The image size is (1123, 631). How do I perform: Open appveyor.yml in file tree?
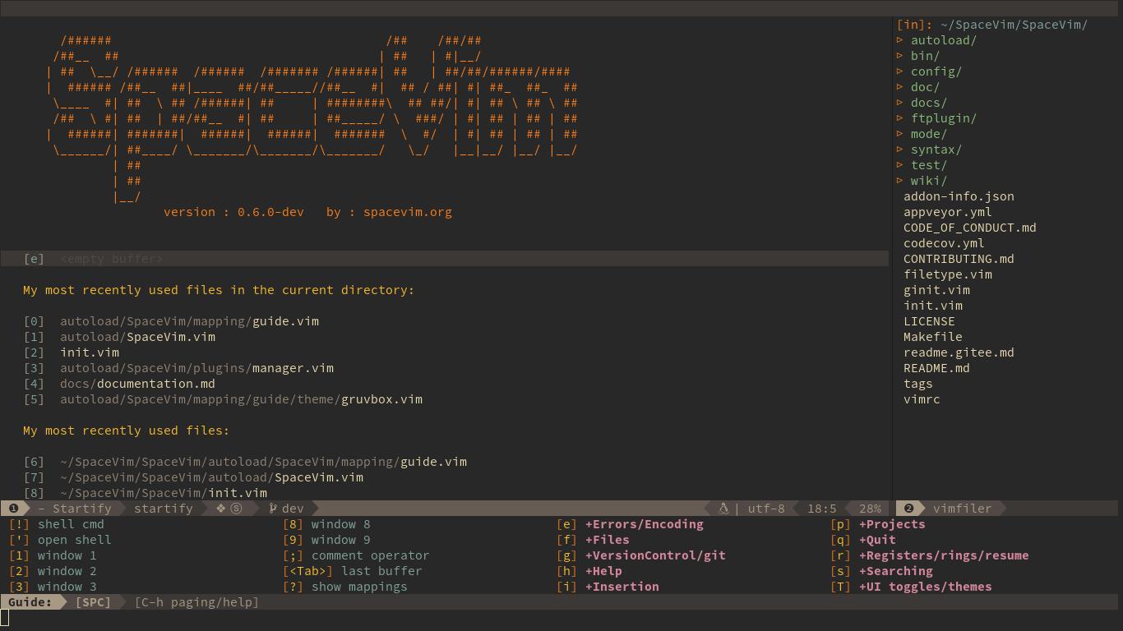coord(947,212)
